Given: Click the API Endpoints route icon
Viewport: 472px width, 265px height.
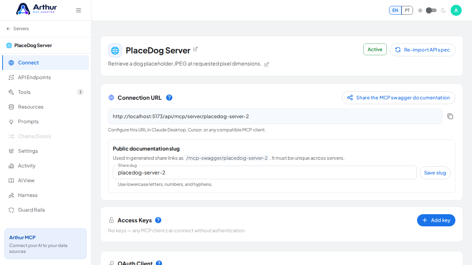Looking at the screenshot, I should [x=11, y=77].
